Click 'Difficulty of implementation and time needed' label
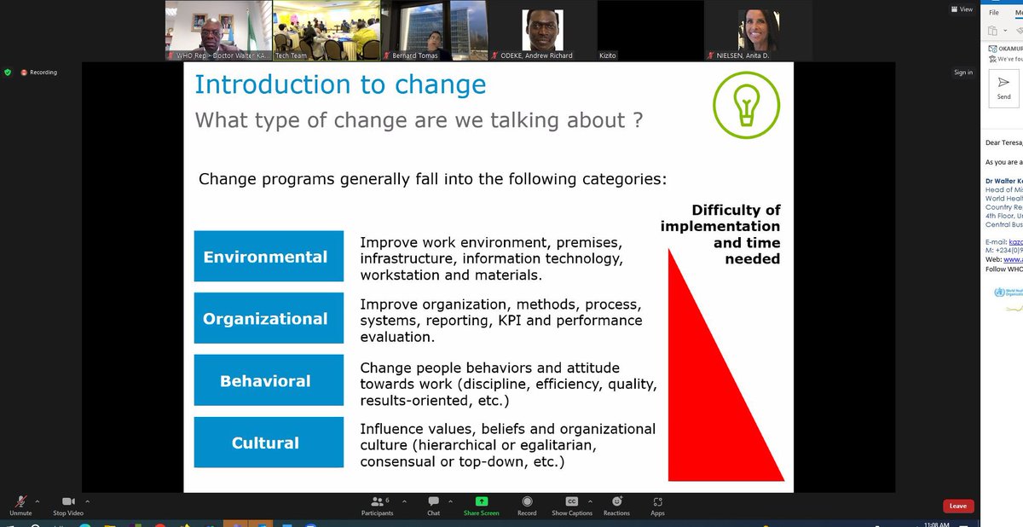 pyautogui.click(x=720, y=234)
